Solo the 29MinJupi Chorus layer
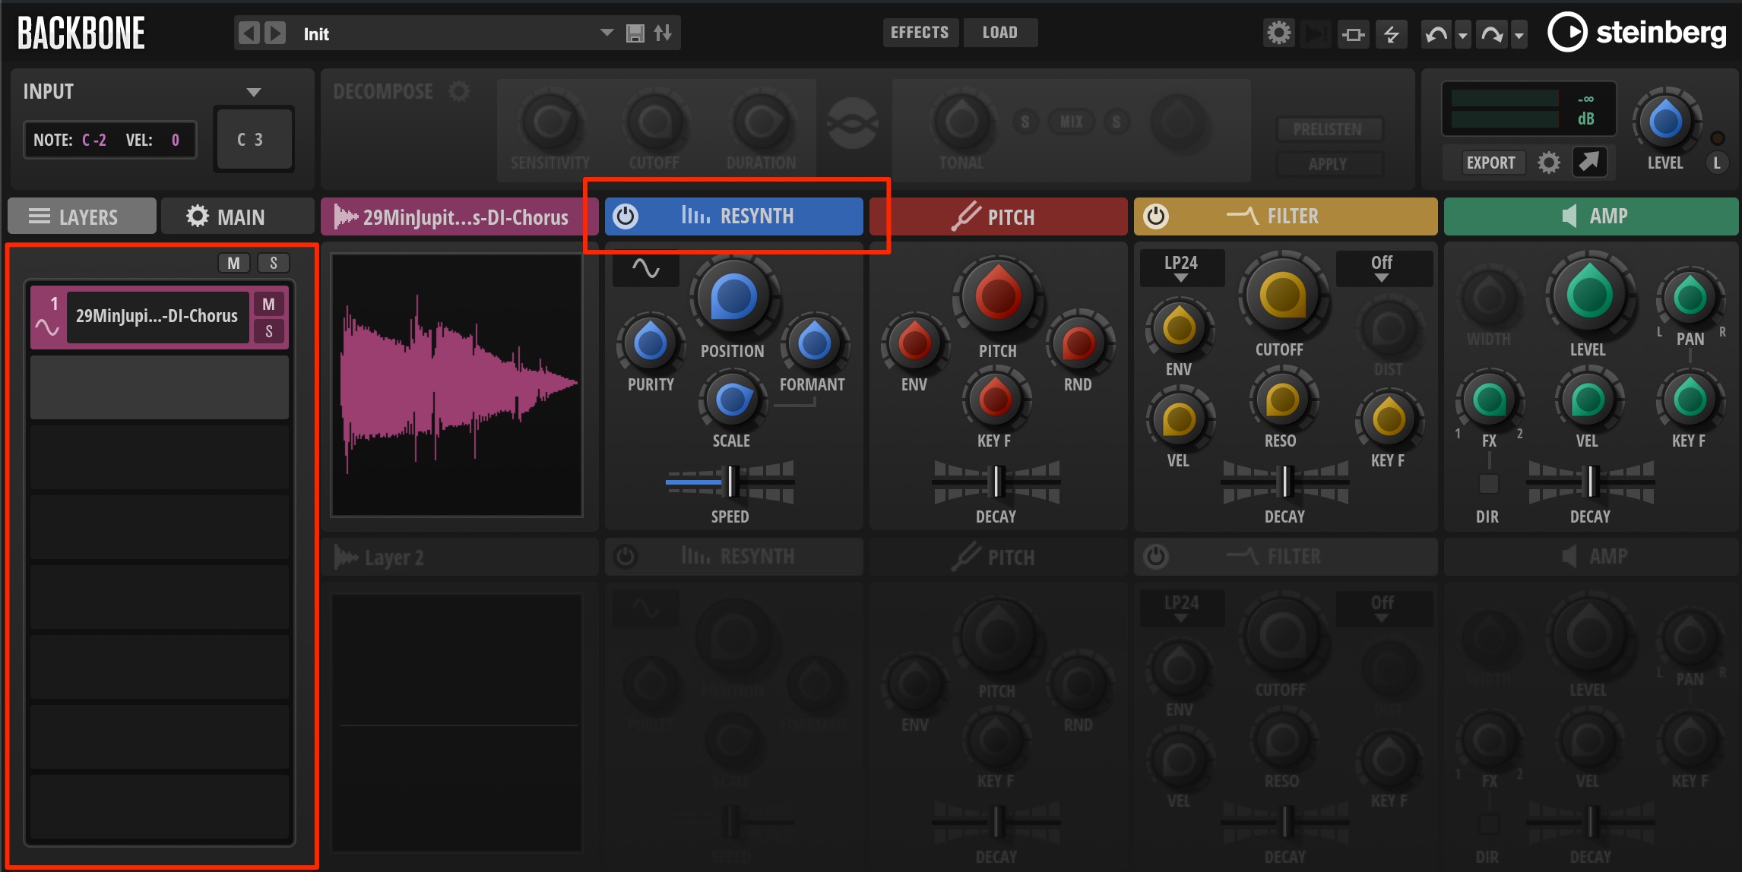Image resolution: width=1742 pixels, height=872 pixels. (268, 331)
